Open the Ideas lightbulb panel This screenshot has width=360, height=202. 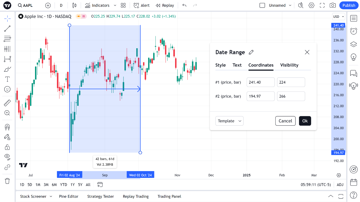[x=354, y=57]
